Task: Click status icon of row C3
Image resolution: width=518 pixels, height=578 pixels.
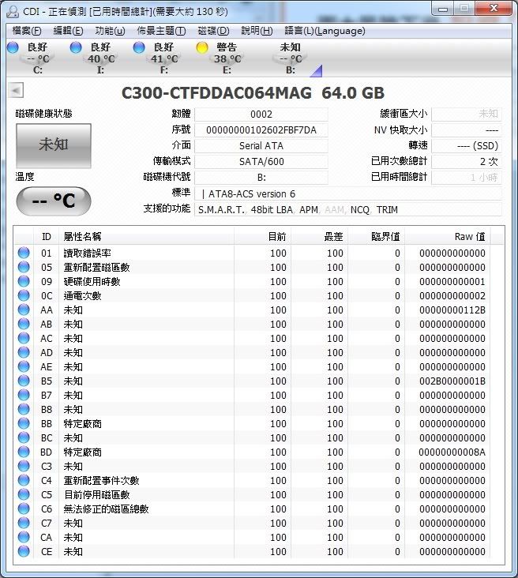Action: (24, 466)
